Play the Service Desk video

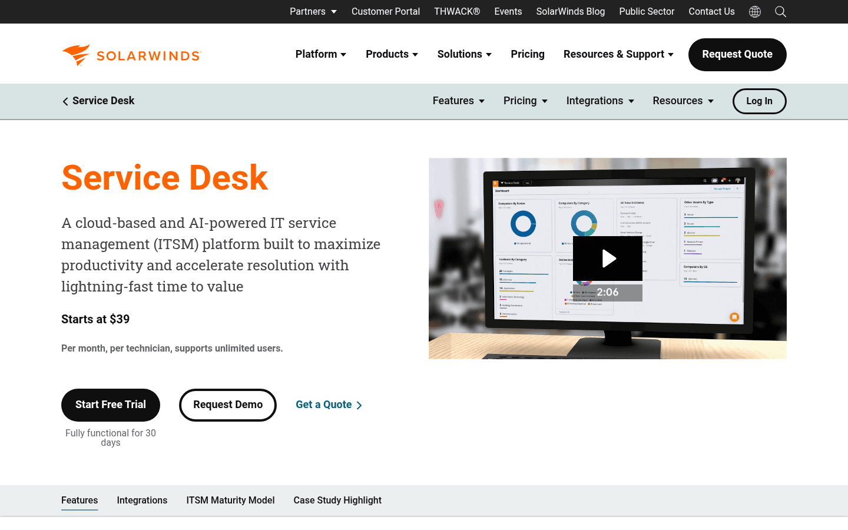(608, 259)
